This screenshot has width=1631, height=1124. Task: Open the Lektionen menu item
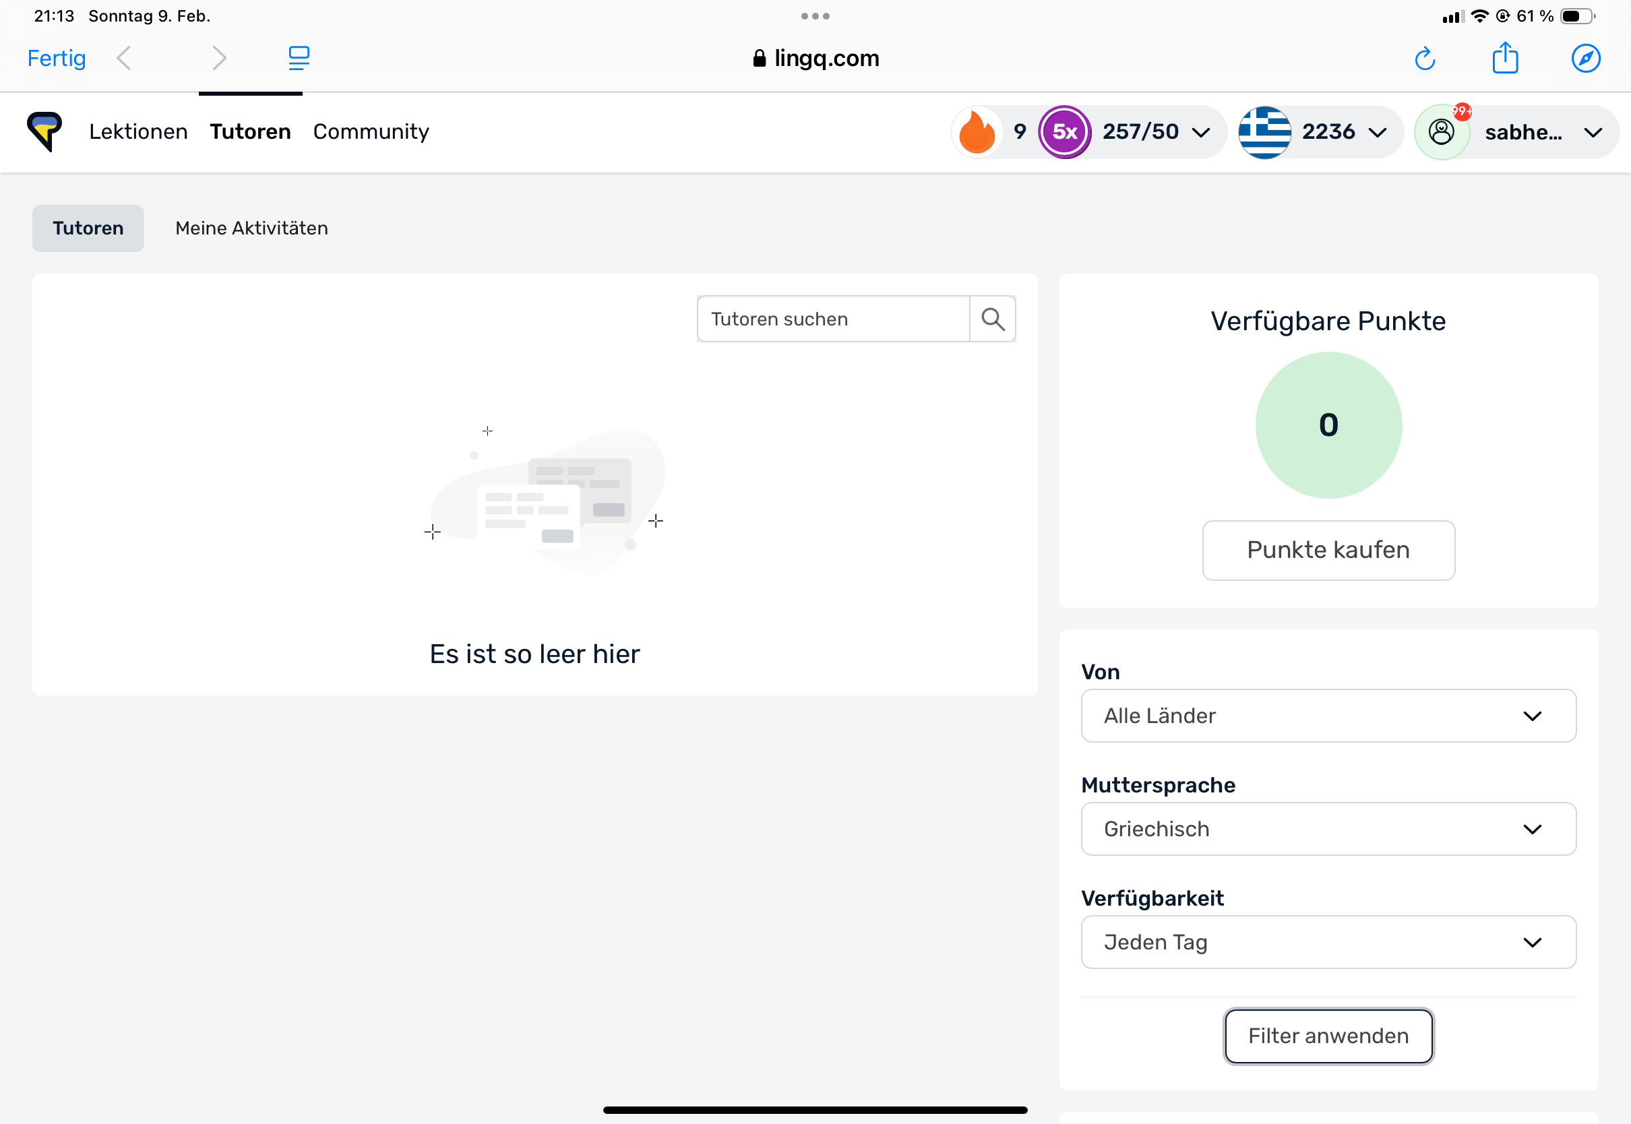coord(138,131)
